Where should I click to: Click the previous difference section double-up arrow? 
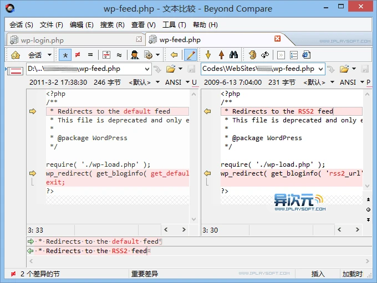(x=368, y=199)
